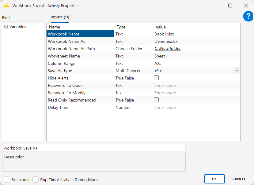Click the Find search field
254x185 pixels.
23,18
